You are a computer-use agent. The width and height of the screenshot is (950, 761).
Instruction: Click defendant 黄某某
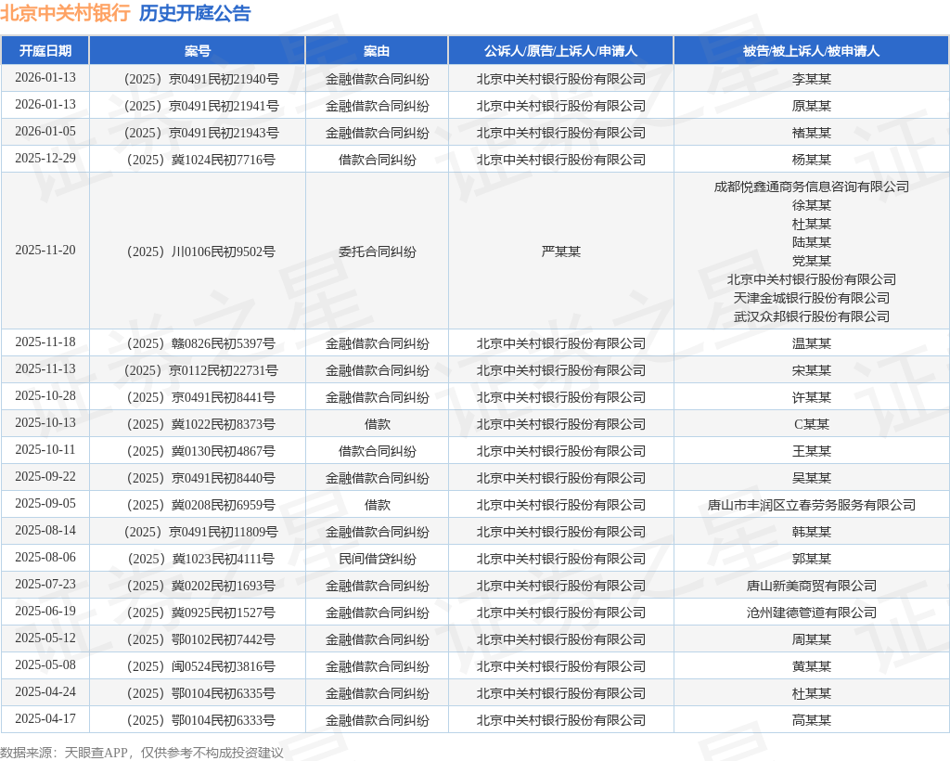811,666
